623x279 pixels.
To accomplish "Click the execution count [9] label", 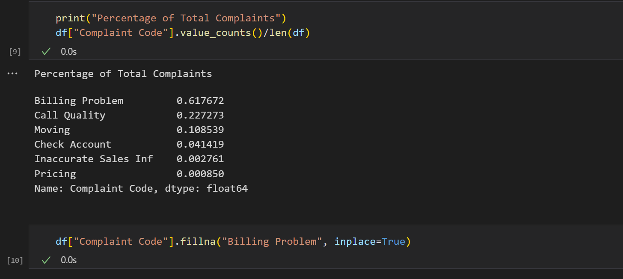I will [x=15, y=51].
